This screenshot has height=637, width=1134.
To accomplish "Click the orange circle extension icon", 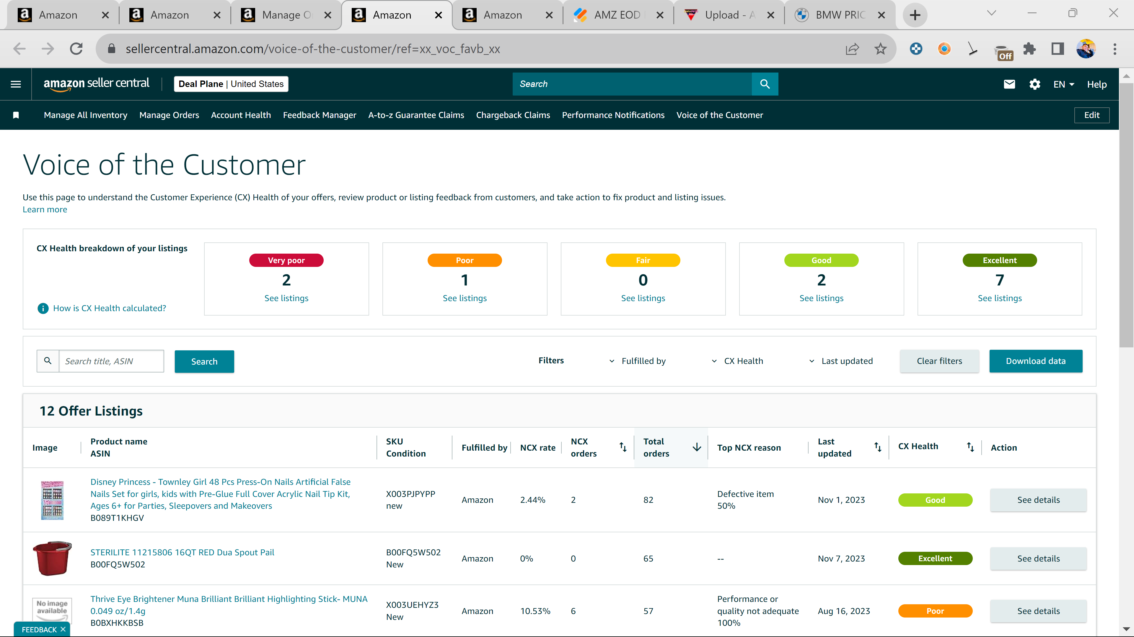I will pyautogui.click(x=944, y=49).
